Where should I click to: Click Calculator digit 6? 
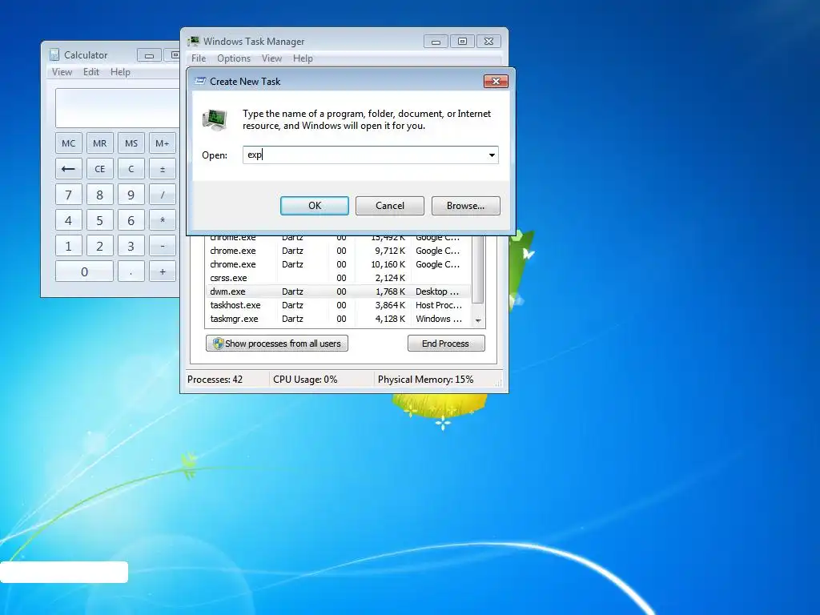click(131, 220)
